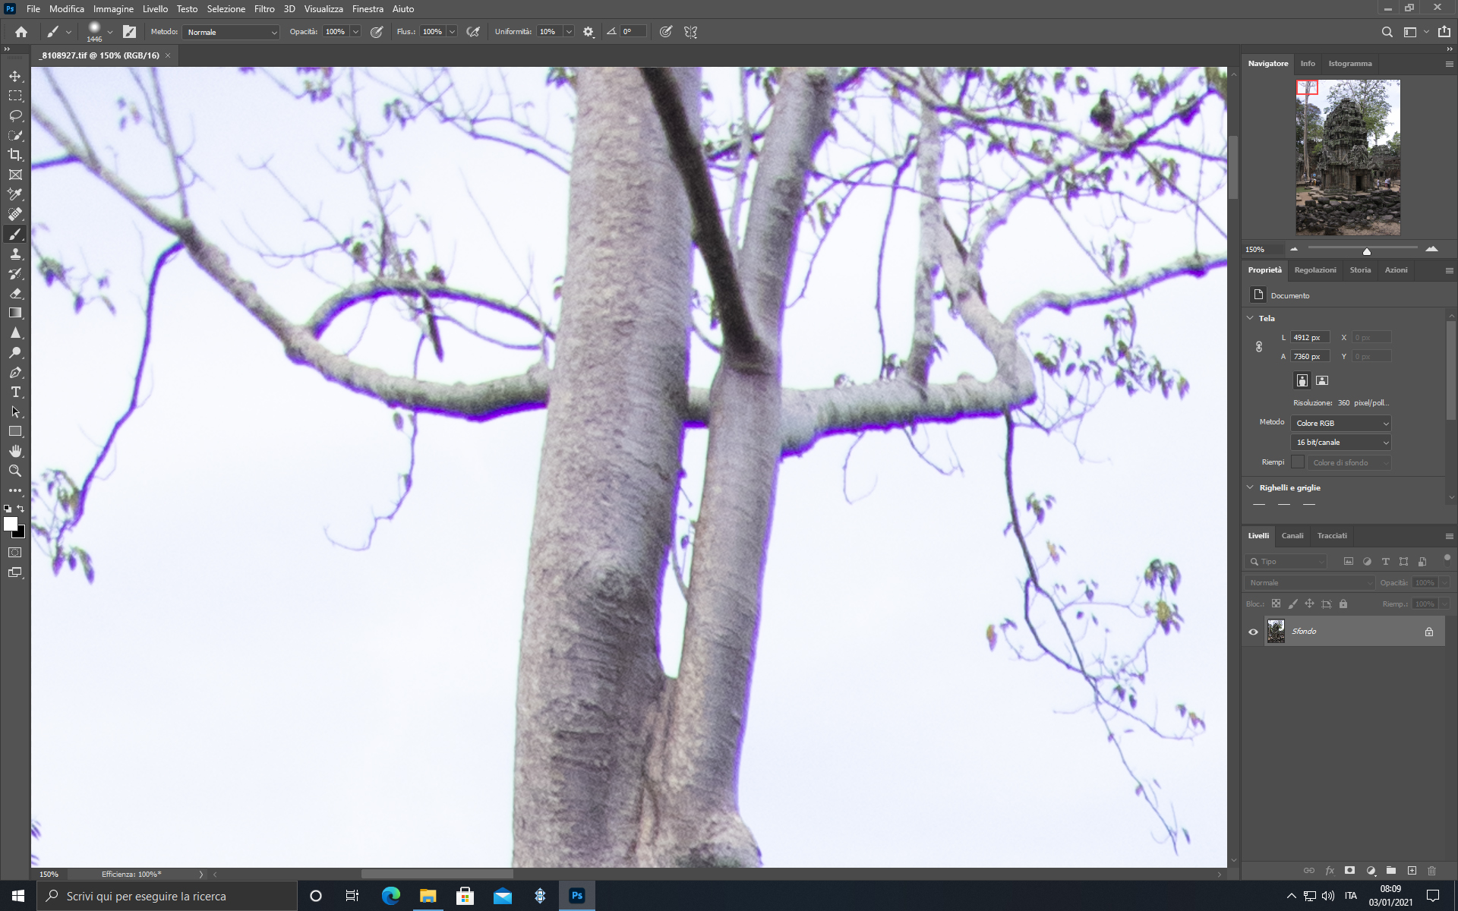The width and height of the screenshot is (1458, 911).
Task: Select the Crop tool
Action: click(15, 155)
